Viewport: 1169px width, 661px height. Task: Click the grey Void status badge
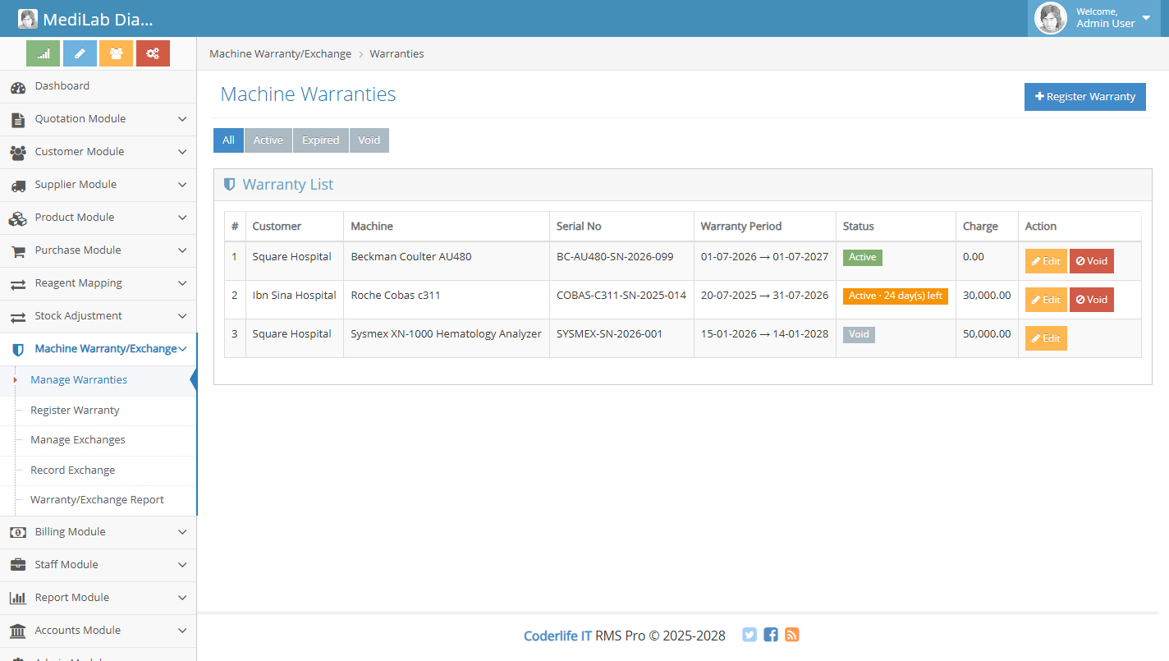[859, 335]
